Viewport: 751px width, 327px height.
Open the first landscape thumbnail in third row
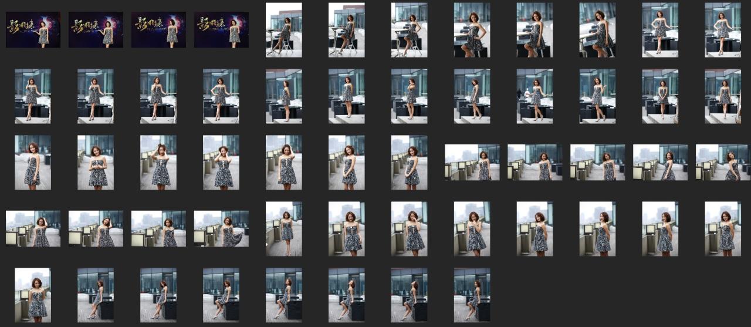(472, 163)
